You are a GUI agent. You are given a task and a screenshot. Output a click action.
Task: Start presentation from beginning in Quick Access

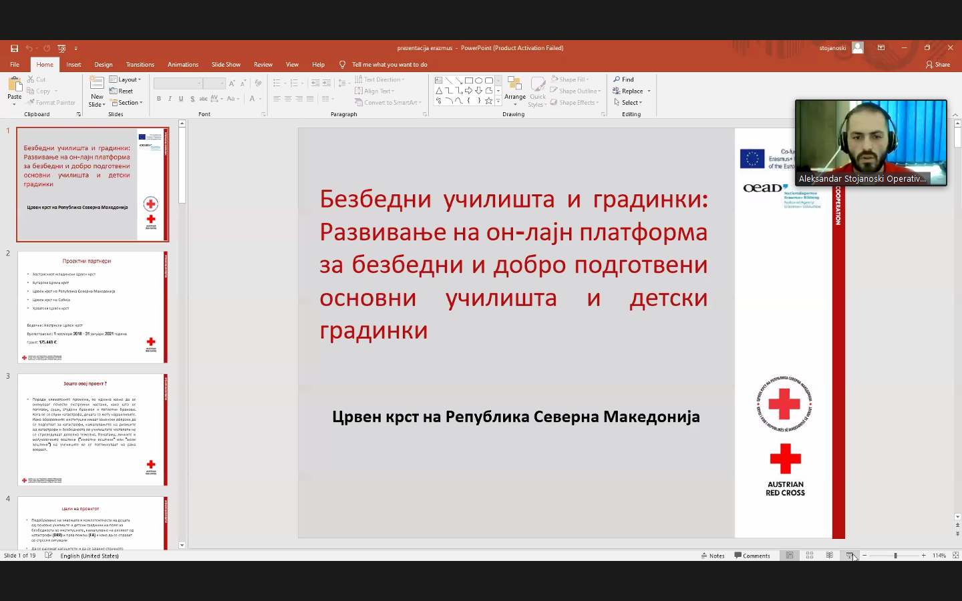61,48
